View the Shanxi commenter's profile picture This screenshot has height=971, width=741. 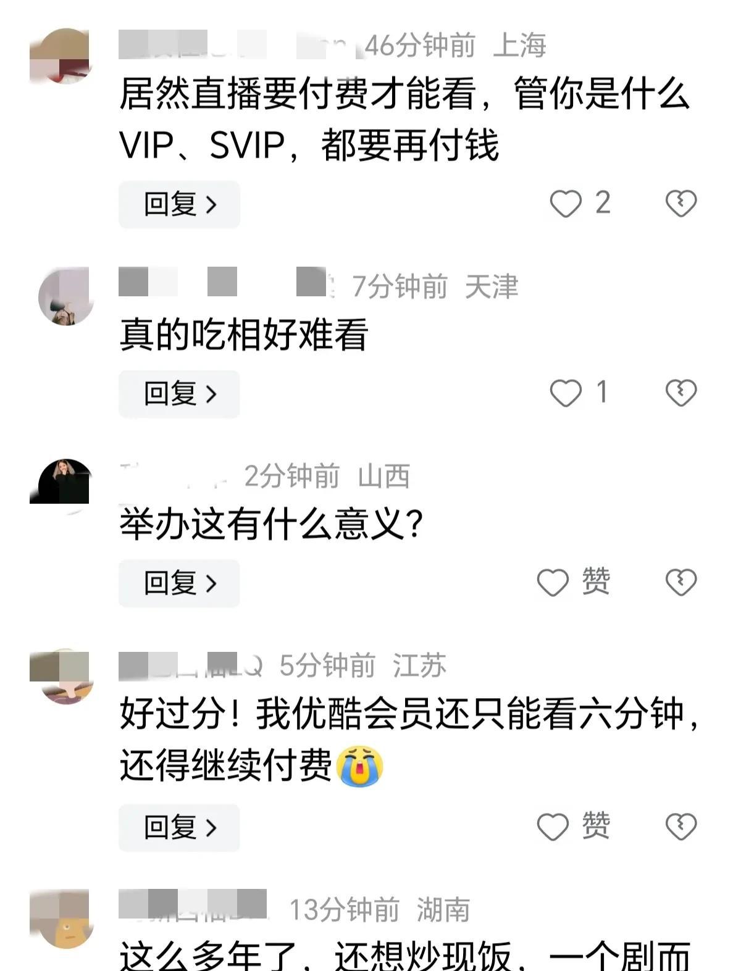[x=61, y=486]
